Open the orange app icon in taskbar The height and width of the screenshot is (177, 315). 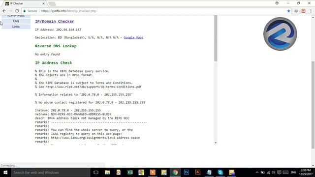[153, 173]
